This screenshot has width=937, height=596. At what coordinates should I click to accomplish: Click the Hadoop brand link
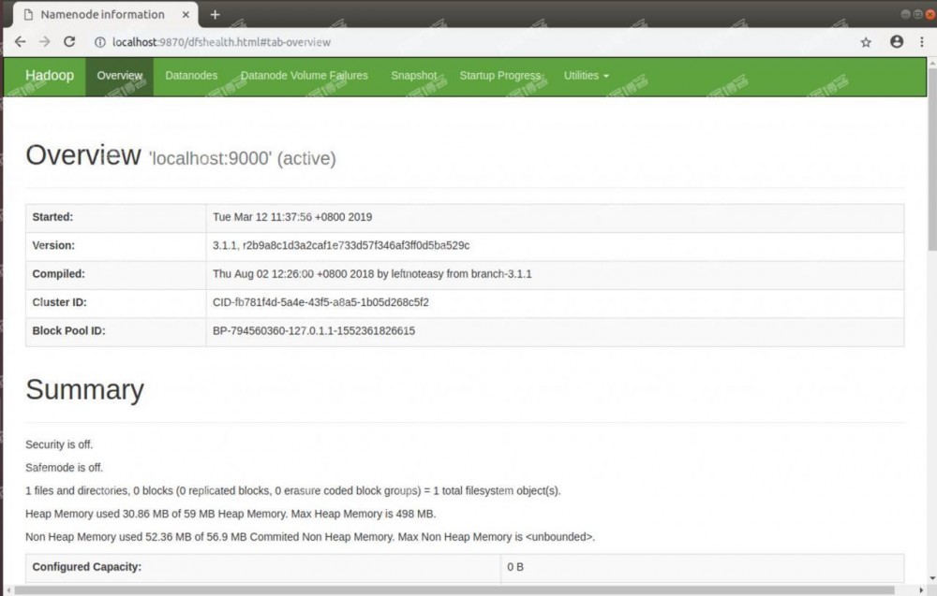coord(49,76)
